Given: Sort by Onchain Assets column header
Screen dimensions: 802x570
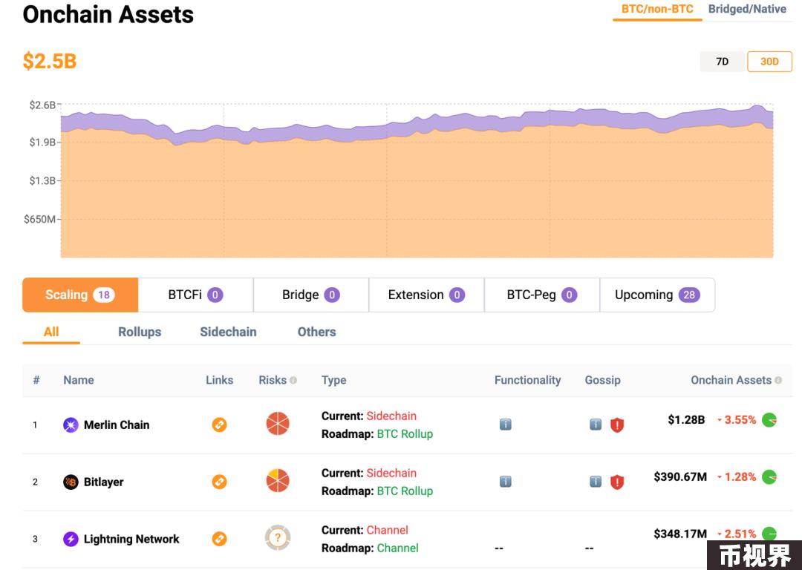Looking at the screenshot, I should [x=731, y=380].
